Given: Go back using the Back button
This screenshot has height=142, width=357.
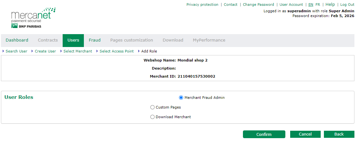Looking at the screenshot, I should tap(339, 134).
